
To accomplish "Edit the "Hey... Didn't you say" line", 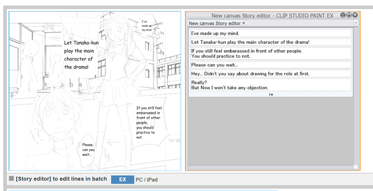I will (x=270, y=74).
